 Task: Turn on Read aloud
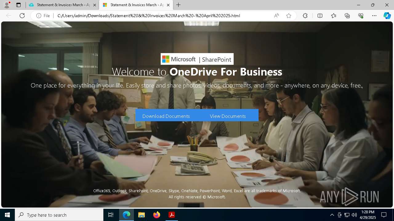click(x=276, y=16)
